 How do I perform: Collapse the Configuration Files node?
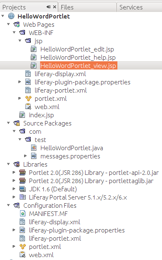pyautogui.click(x=9, y=205)
